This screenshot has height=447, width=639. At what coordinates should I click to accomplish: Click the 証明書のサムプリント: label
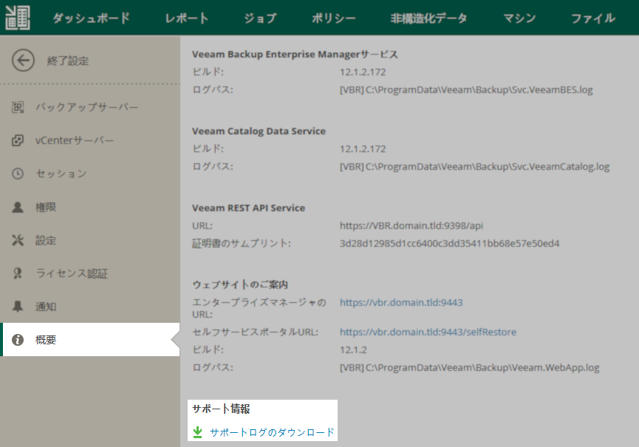tap(242, 243)
